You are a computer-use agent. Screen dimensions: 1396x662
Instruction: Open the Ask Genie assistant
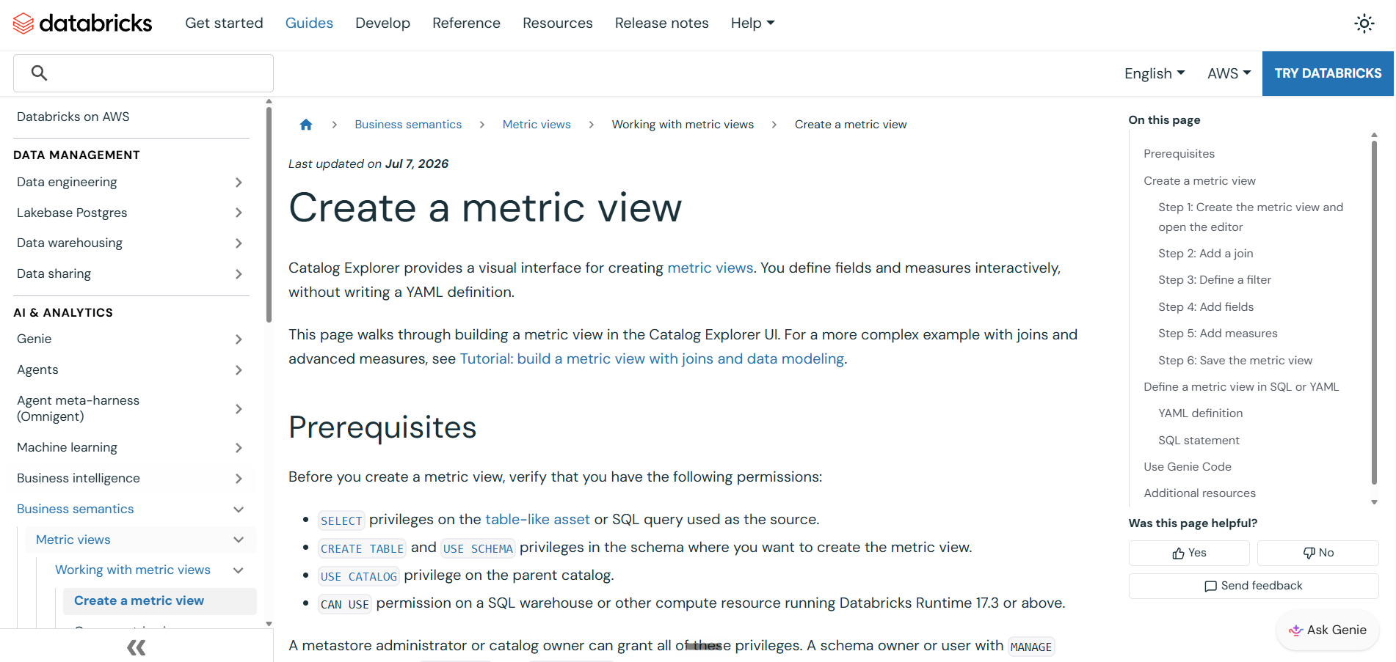coord(1328,630)
